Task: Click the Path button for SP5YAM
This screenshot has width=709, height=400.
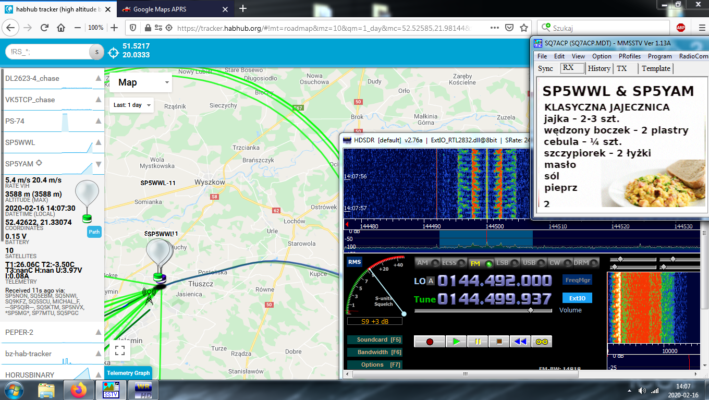Action: point(94,233)
